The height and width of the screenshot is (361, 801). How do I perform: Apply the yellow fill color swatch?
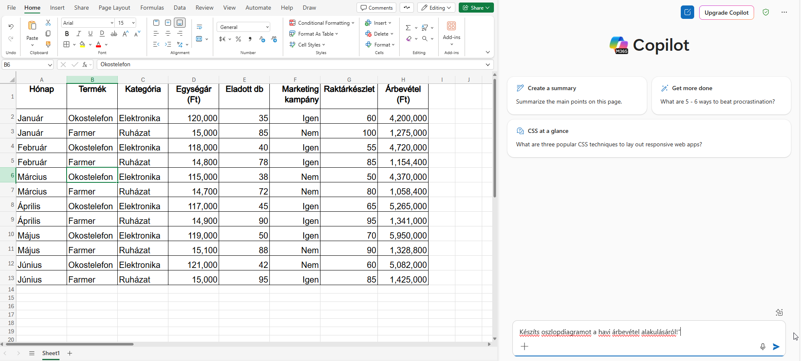pyautogui.click(x=83, y=44)
